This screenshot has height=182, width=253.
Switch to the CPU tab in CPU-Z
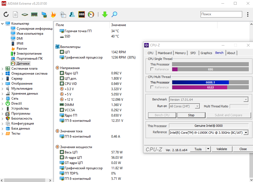150,53
